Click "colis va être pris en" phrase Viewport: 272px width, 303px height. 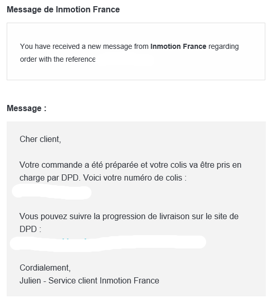tap(206, 165)
